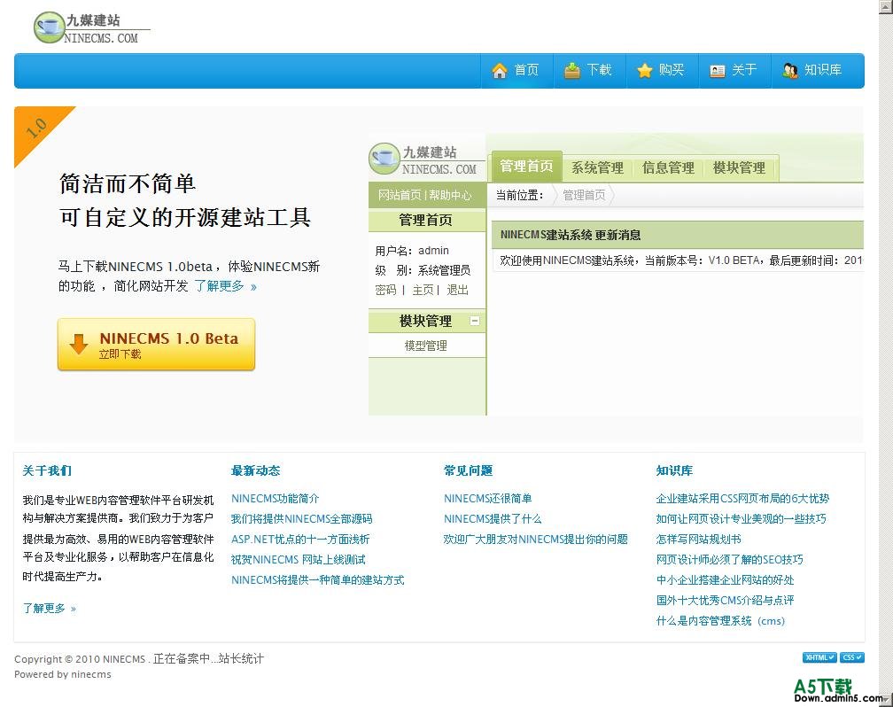Open the 管理首页 tab in screenshot
893x707 pixels.
526,167
